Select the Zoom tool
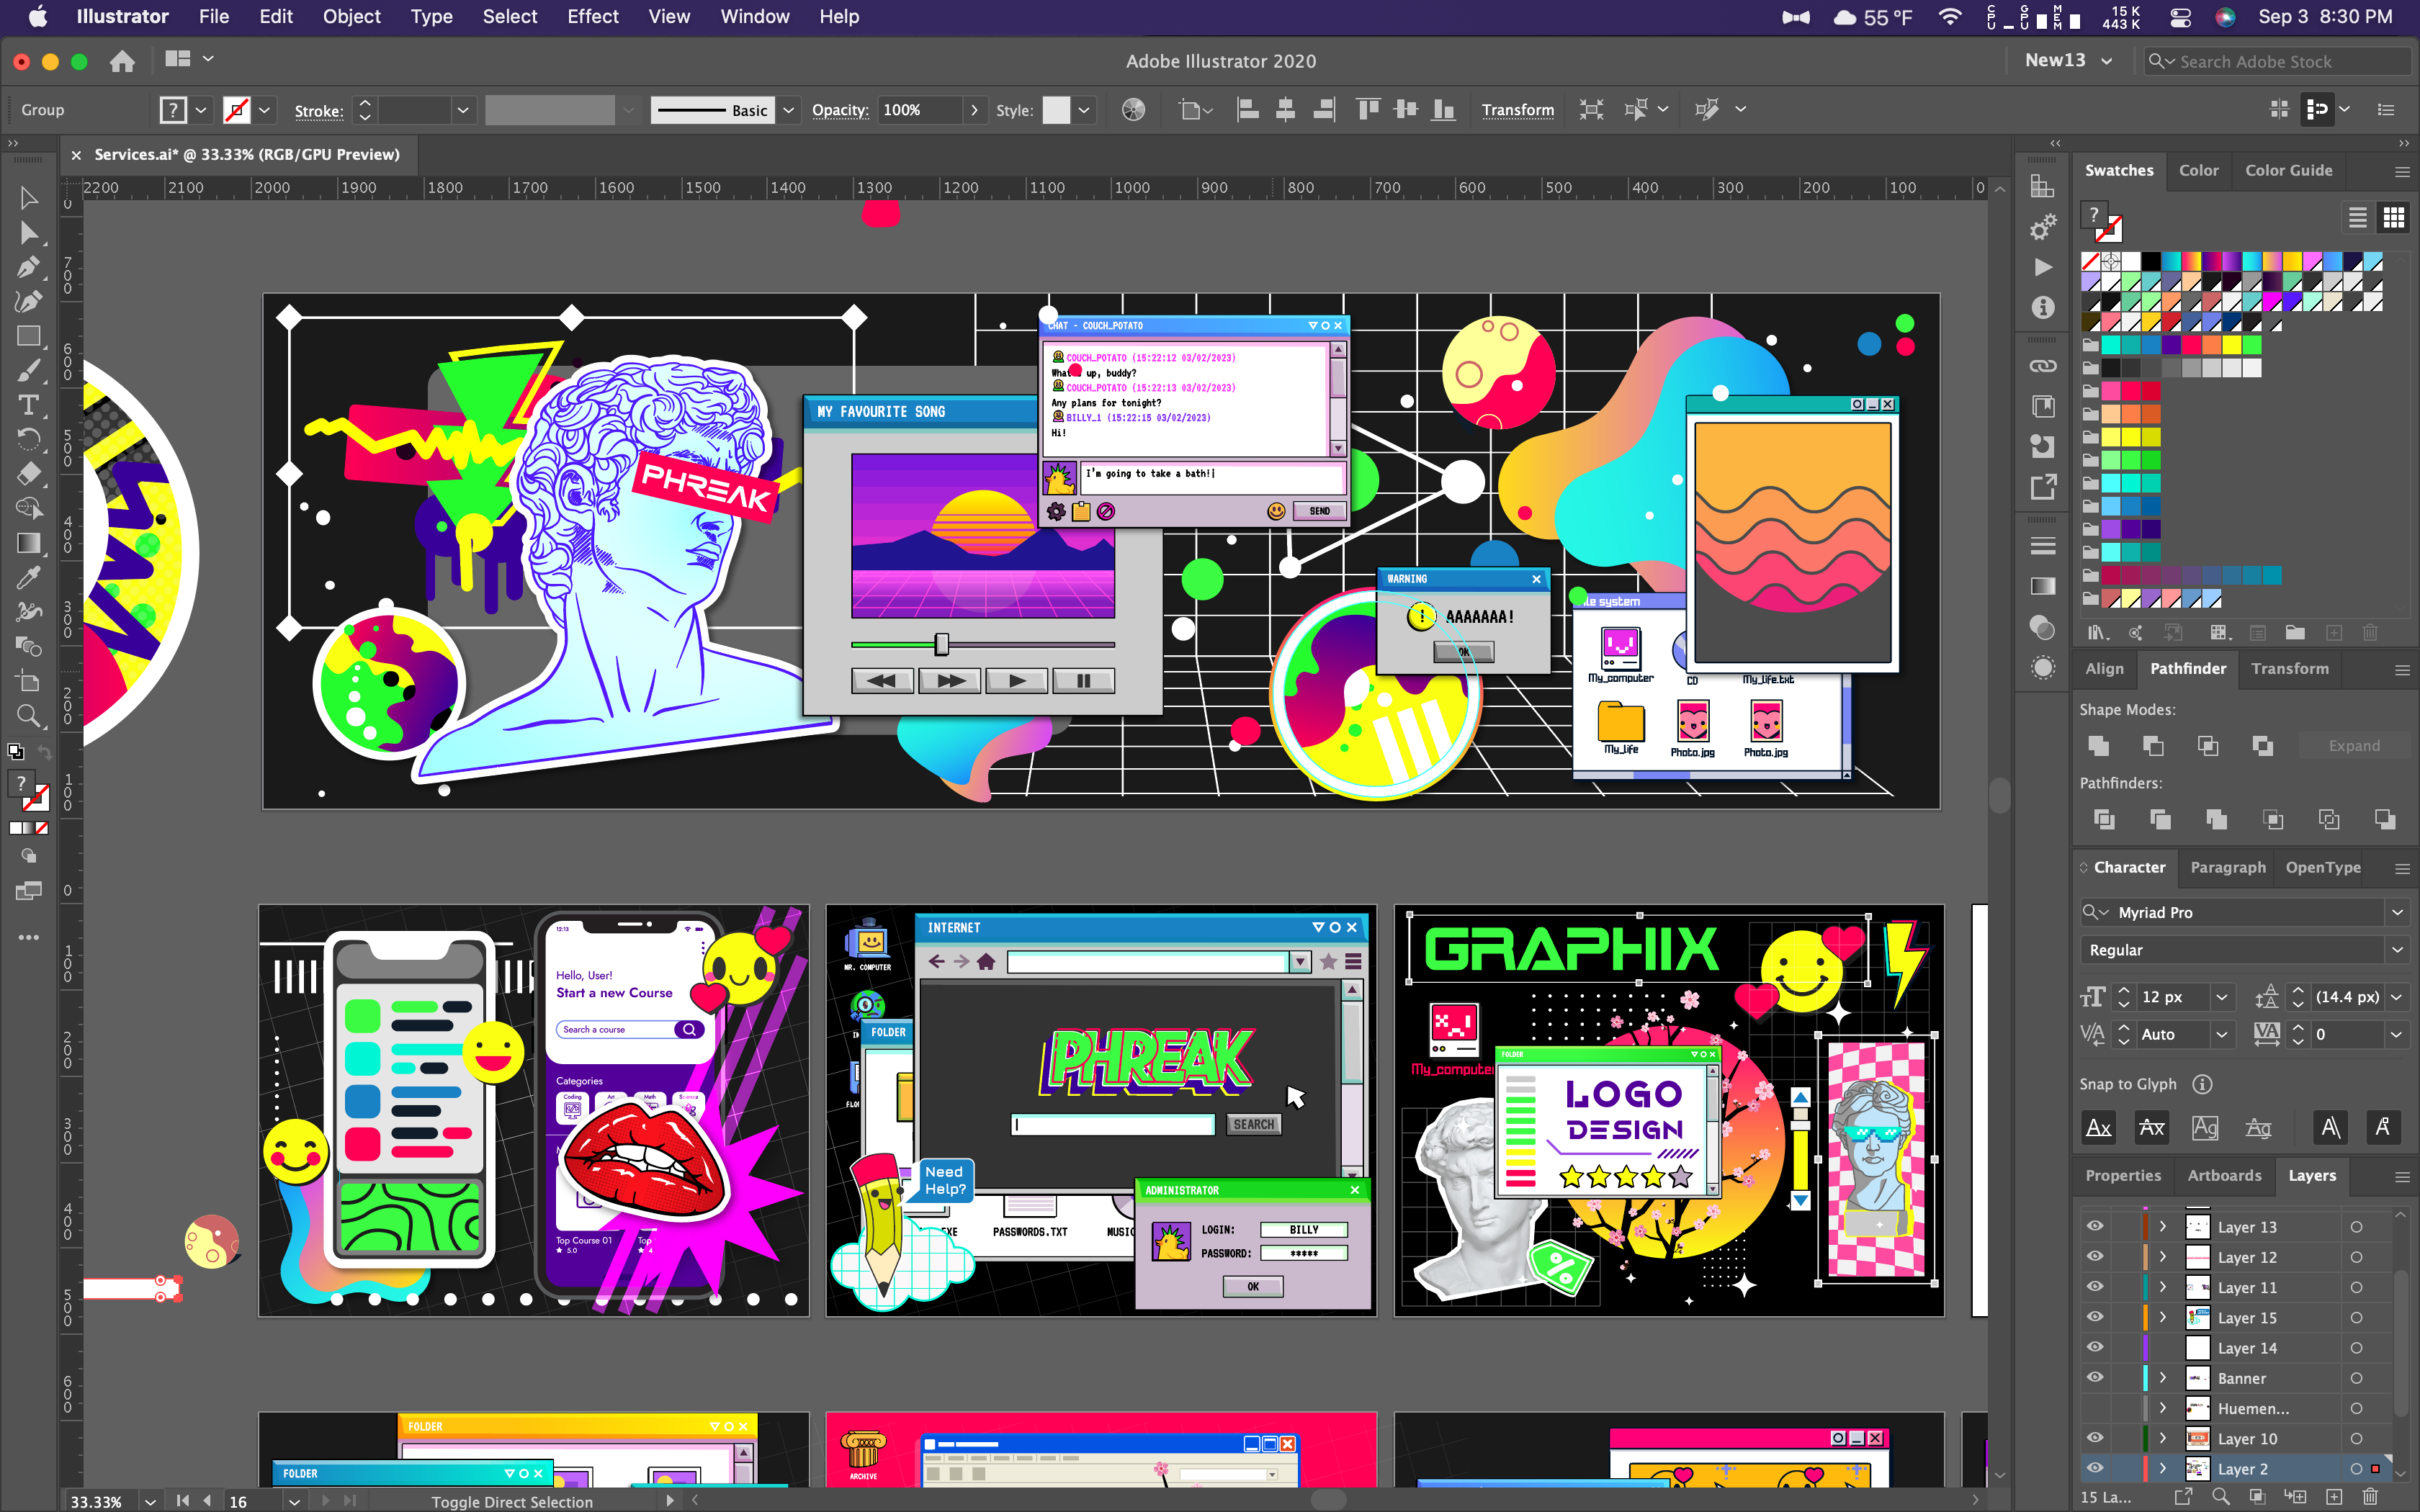This screenshot has height=1512, width=2420. pyautogui.click(x=28, y=716)
